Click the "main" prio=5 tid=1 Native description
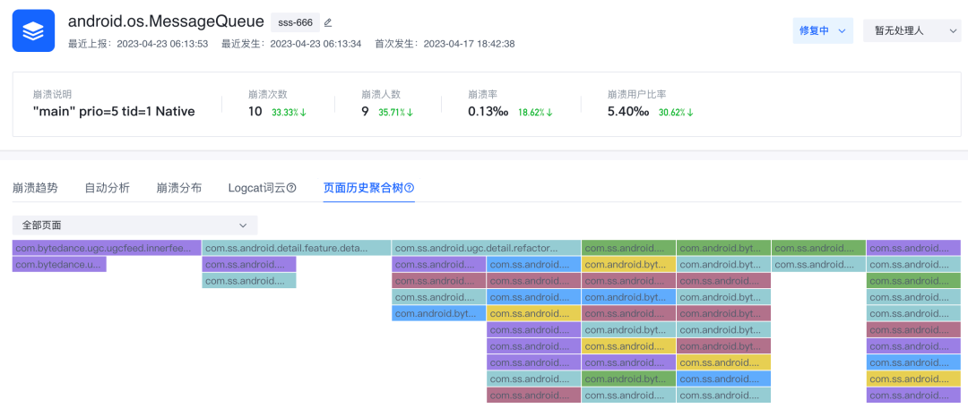 pos(114,112)
